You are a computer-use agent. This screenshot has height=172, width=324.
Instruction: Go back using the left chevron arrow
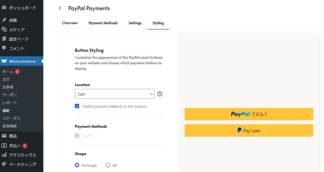click(x=60, y=8)
